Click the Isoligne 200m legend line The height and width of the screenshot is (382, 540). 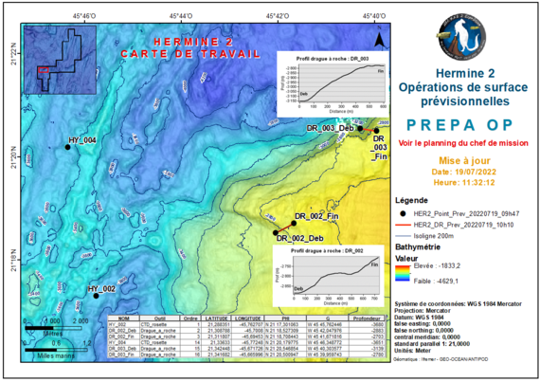click(x=403, y=236)
